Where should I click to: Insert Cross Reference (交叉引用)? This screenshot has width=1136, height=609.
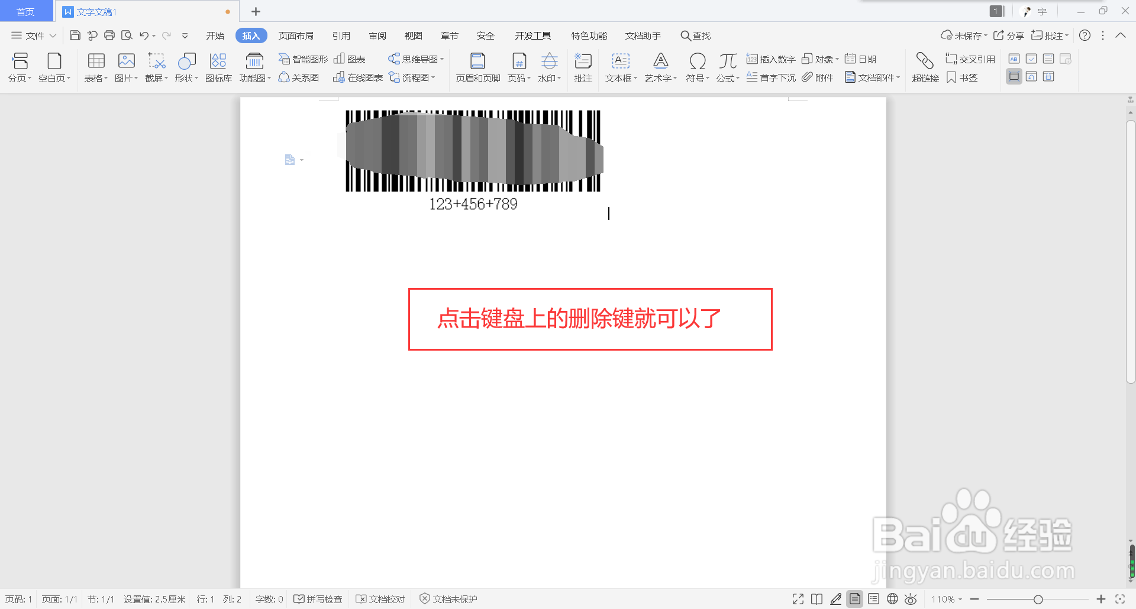(970, 59)
